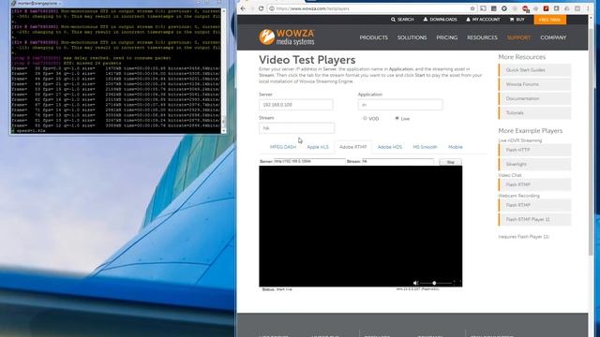Open the PRODUCTS navigation menu
The image size is (600, 337).
pos(373,37)
